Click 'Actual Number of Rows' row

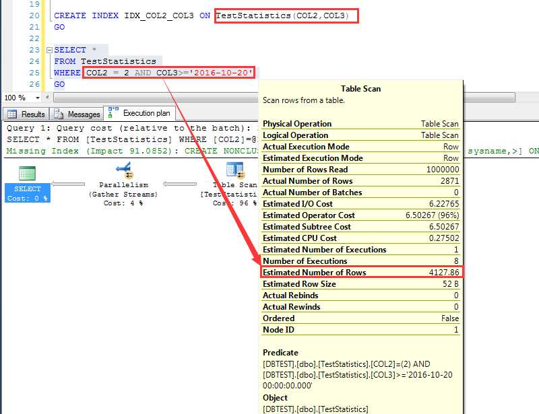(361, 181)
